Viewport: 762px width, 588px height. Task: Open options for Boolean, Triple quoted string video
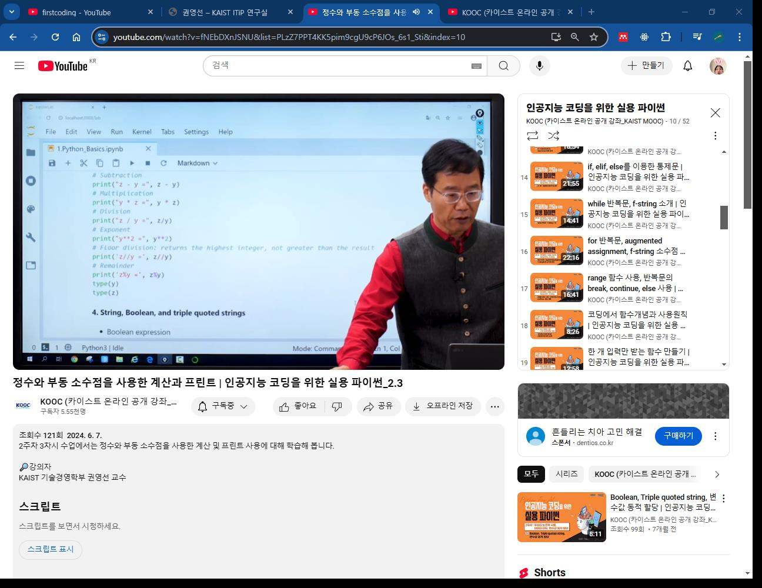[724, 498]
